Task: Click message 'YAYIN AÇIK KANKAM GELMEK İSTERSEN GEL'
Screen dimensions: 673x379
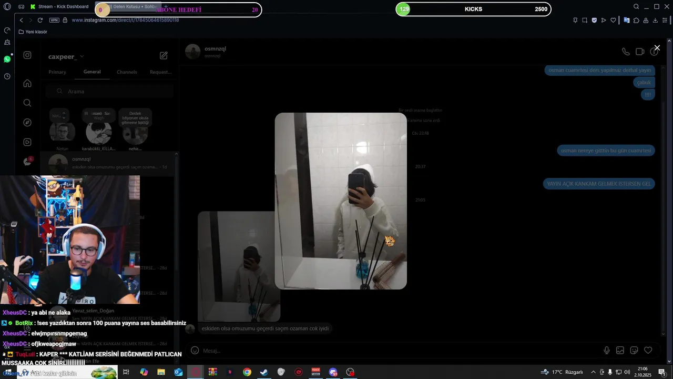Action: (x=599, y=184)
